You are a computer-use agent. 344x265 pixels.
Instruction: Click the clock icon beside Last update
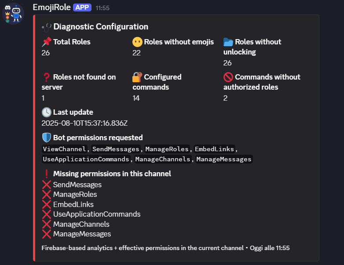click(47, 113)
